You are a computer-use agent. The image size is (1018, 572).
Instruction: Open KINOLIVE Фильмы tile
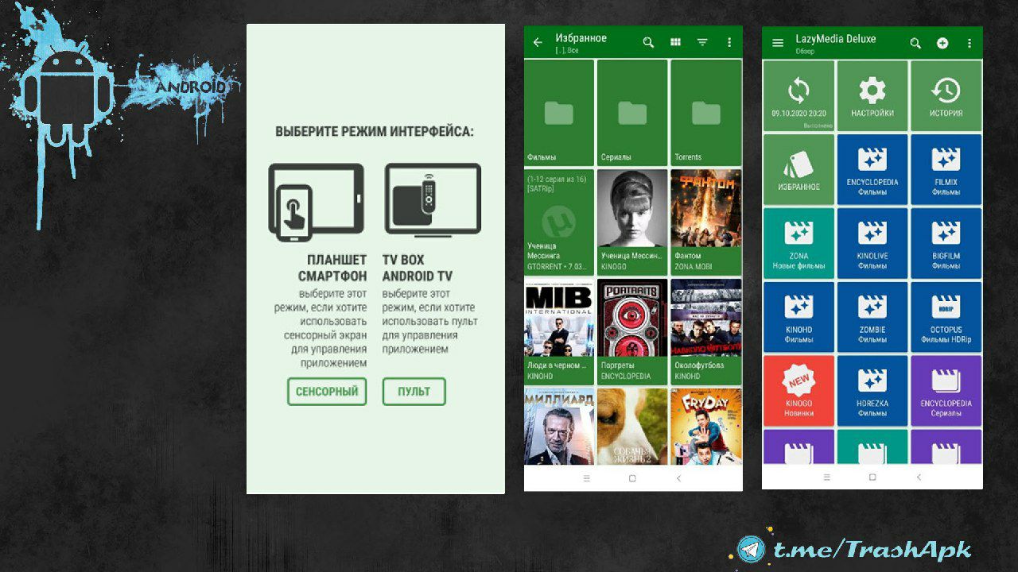[872, 243]
